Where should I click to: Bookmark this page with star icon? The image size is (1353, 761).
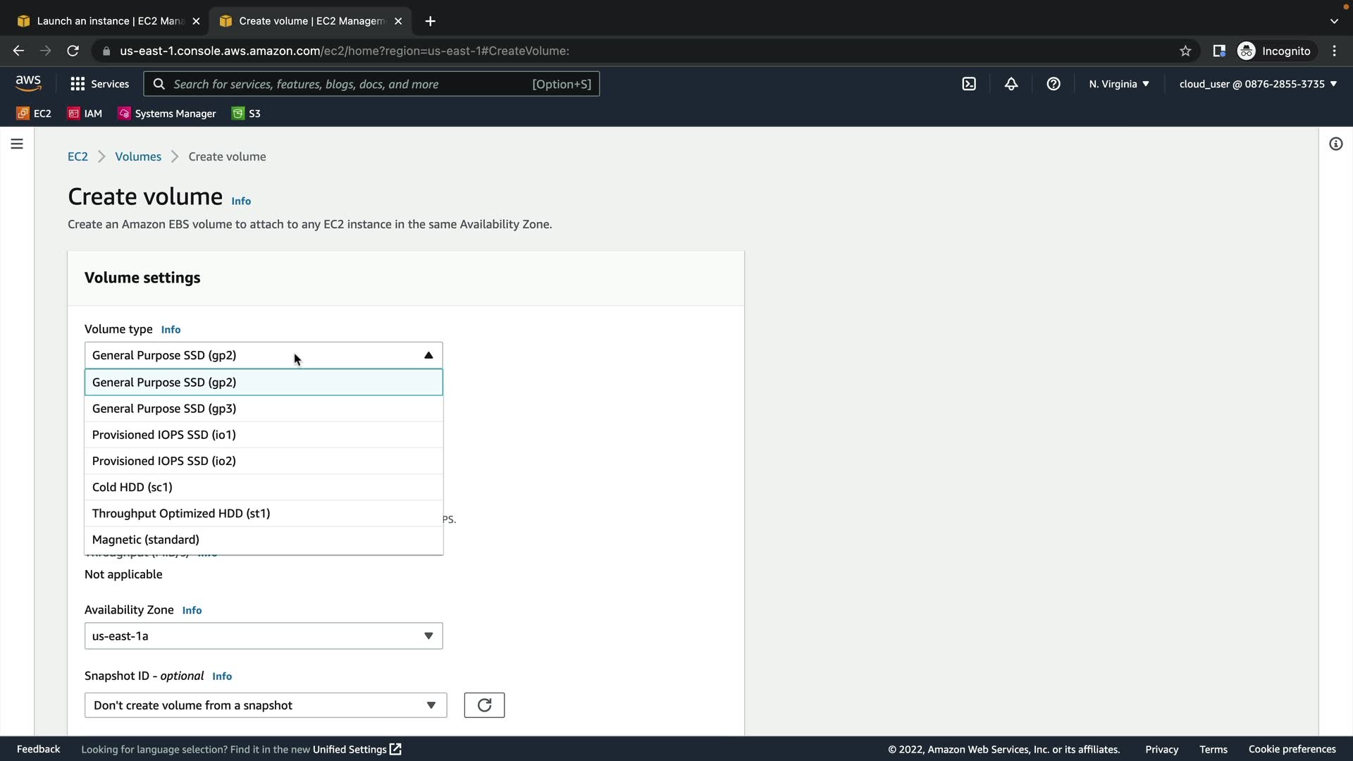click(x=1185, y=51)
